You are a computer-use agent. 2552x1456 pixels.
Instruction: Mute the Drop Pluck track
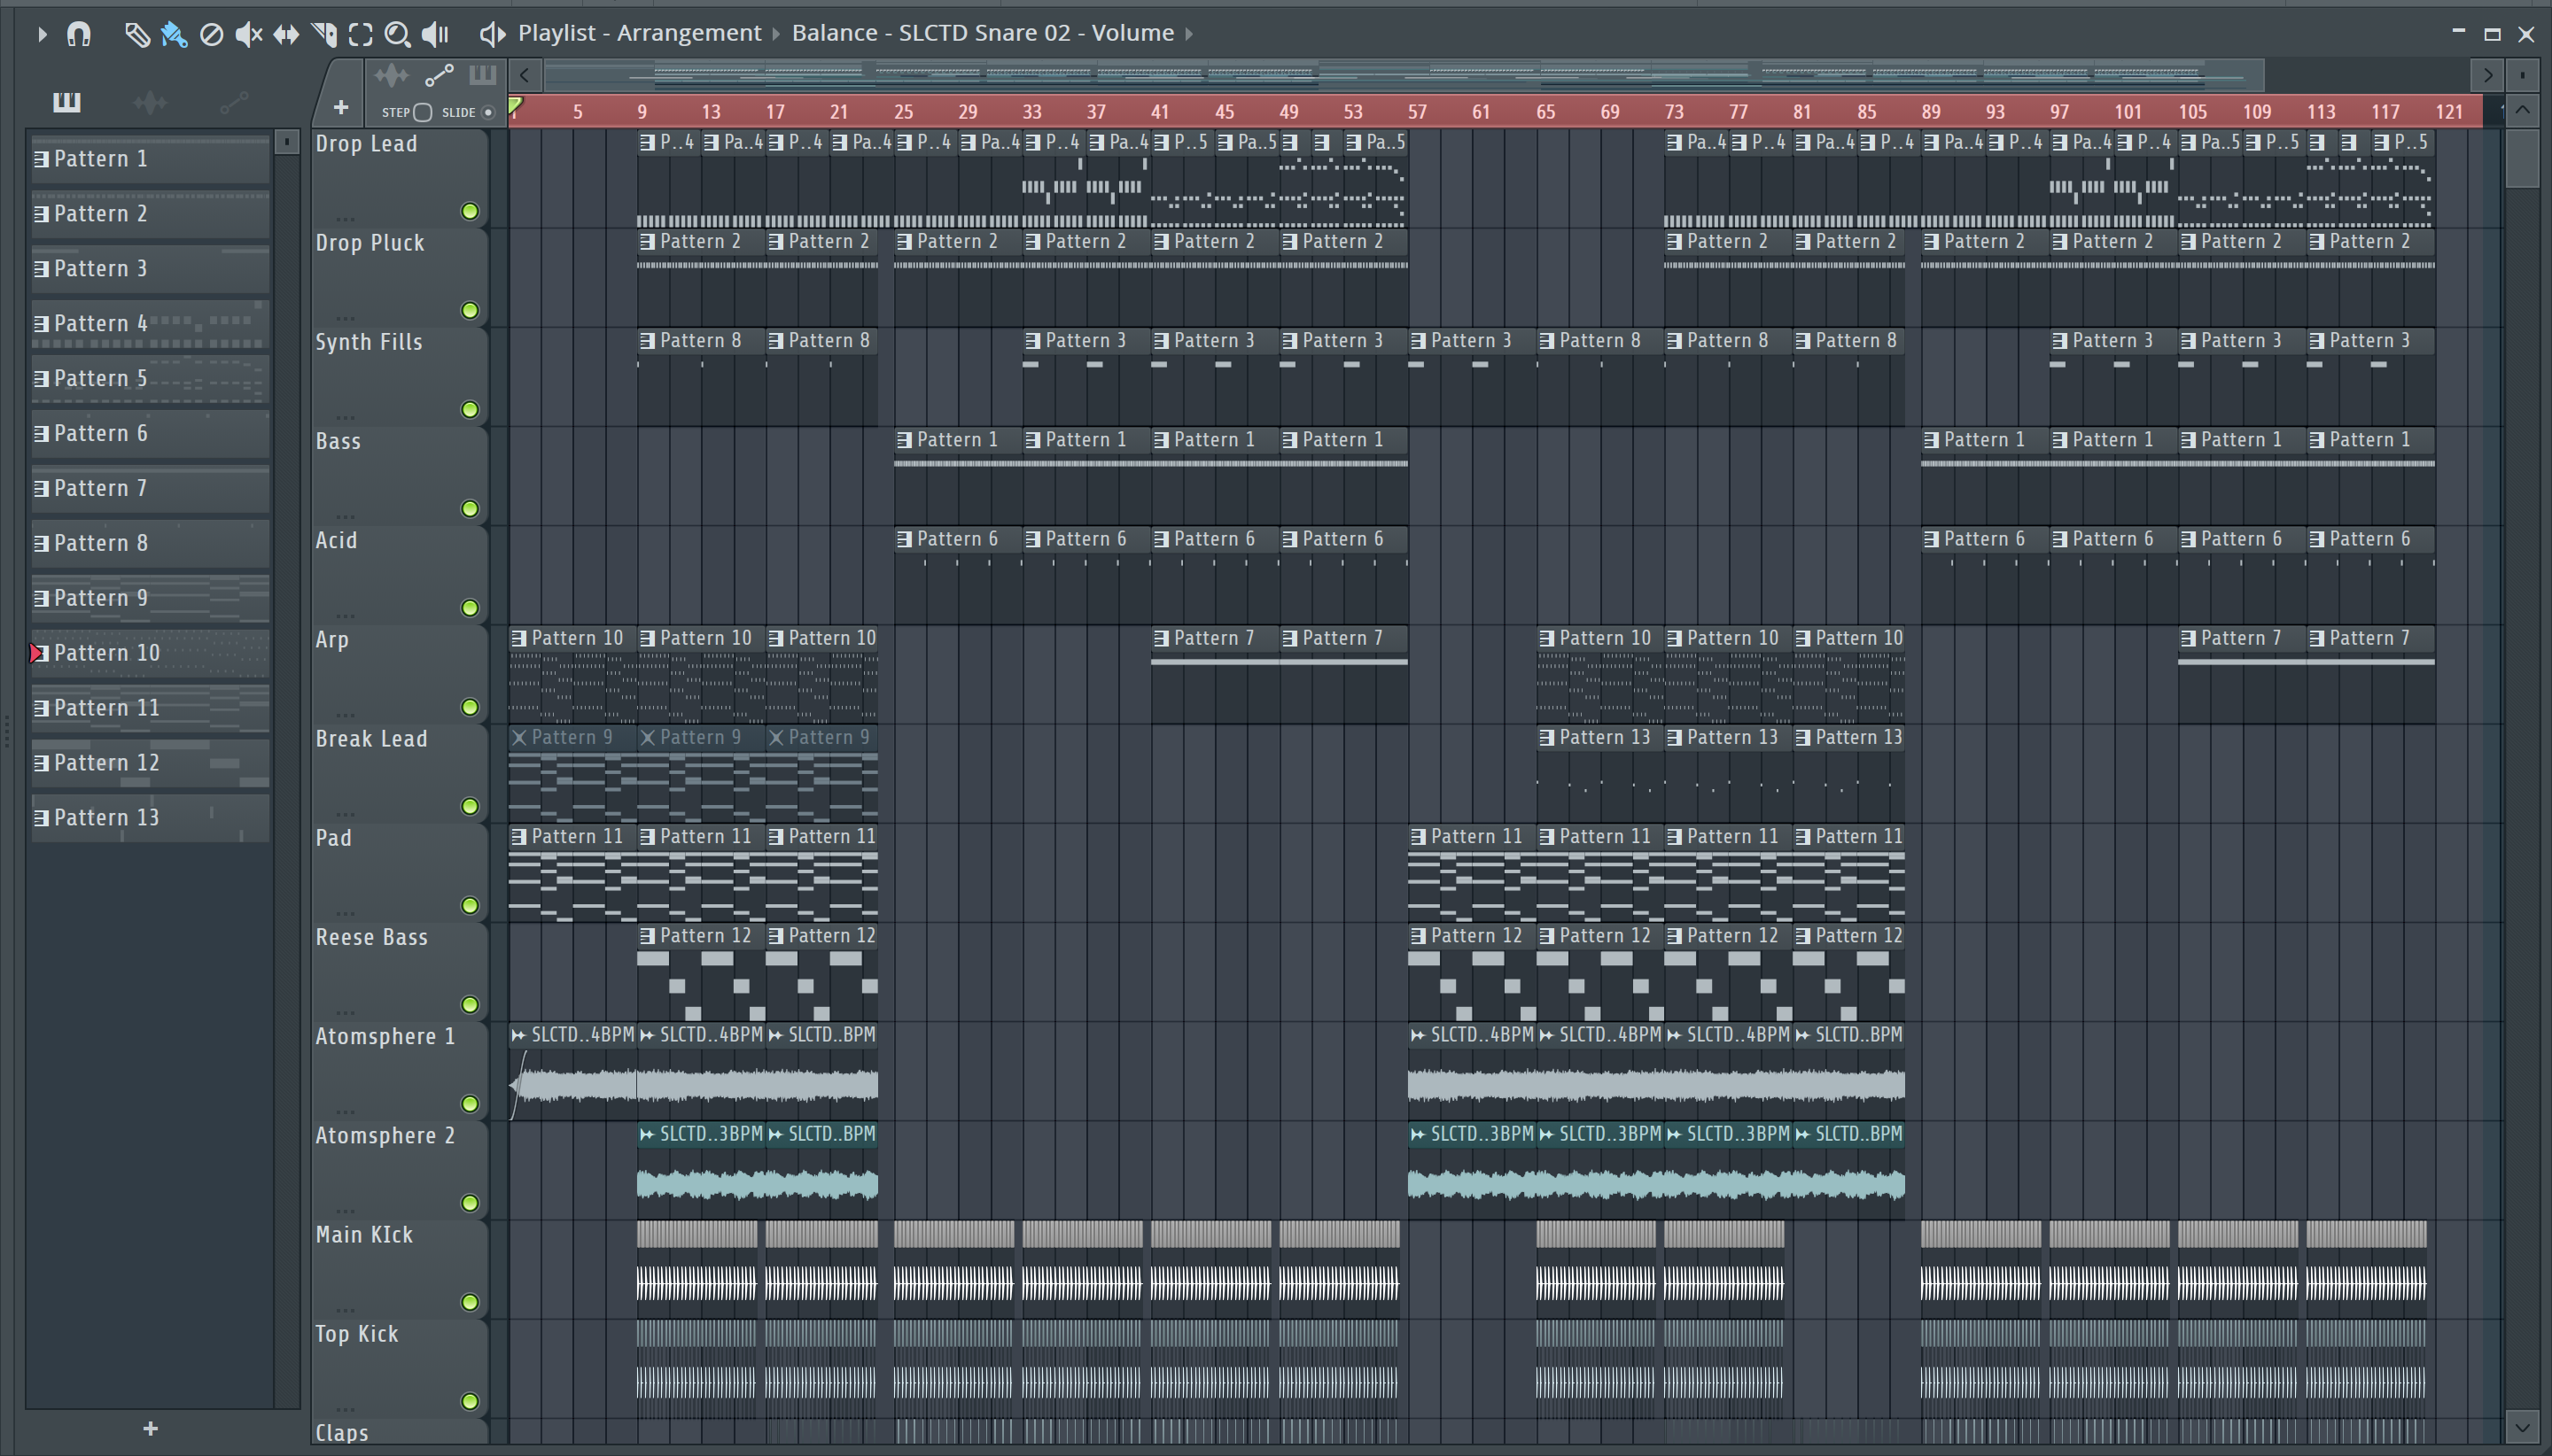coord(469,310)
